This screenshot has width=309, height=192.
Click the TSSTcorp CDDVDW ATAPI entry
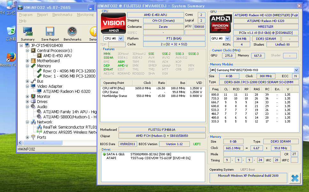point(160,158)
